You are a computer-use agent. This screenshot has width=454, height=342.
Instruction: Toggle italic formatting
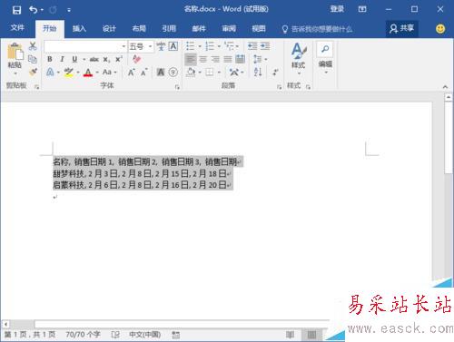[x=62, y=59]
